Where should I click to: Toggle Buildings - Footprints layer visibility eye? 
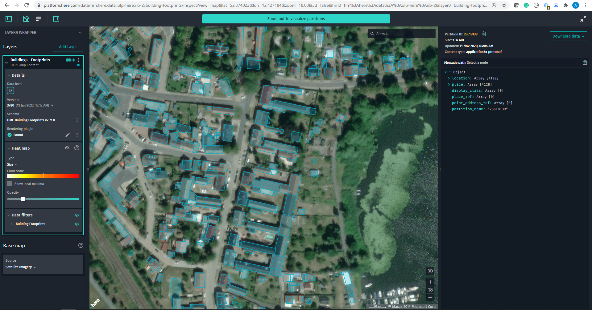(73, 60)
